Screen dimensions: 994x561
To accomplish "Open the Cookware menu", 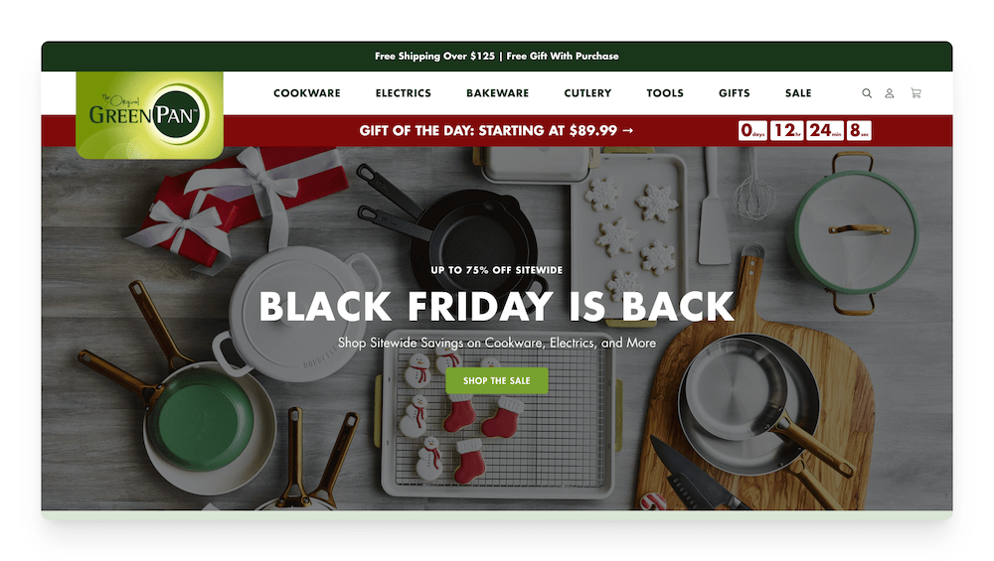I will [307, 93].
